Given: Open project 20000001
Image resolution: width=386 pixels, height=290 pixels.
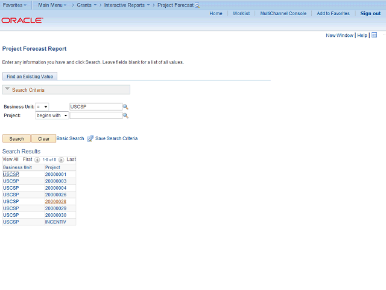Looking at the screenshot, I should (x=55, y=175).
